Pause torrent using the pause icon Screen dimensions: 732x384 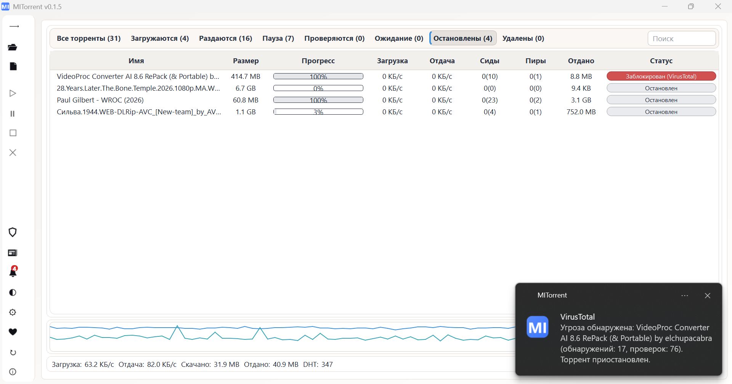(x=13, y=114)
